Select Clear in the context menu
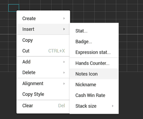The height and width of the screenshot is (119, 143). pos(43,105)
